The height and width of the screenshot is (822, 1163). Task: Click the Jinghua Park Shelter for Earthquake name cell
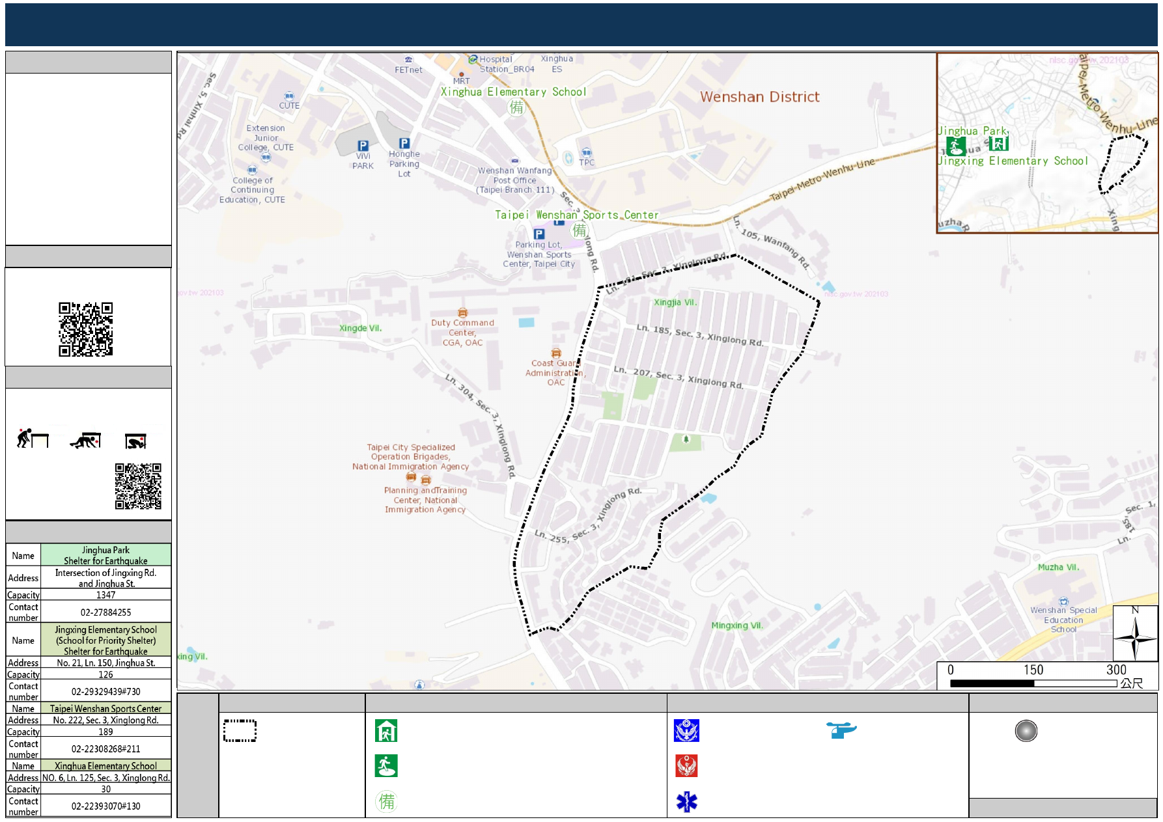coord(105,555)
